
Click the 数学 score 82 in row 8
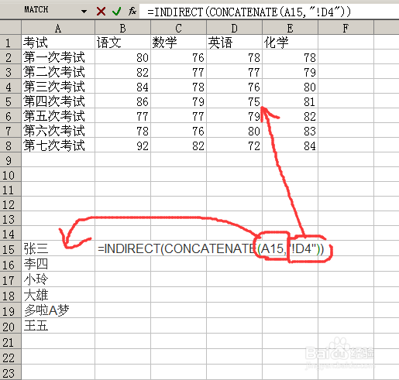click(179, 145)
